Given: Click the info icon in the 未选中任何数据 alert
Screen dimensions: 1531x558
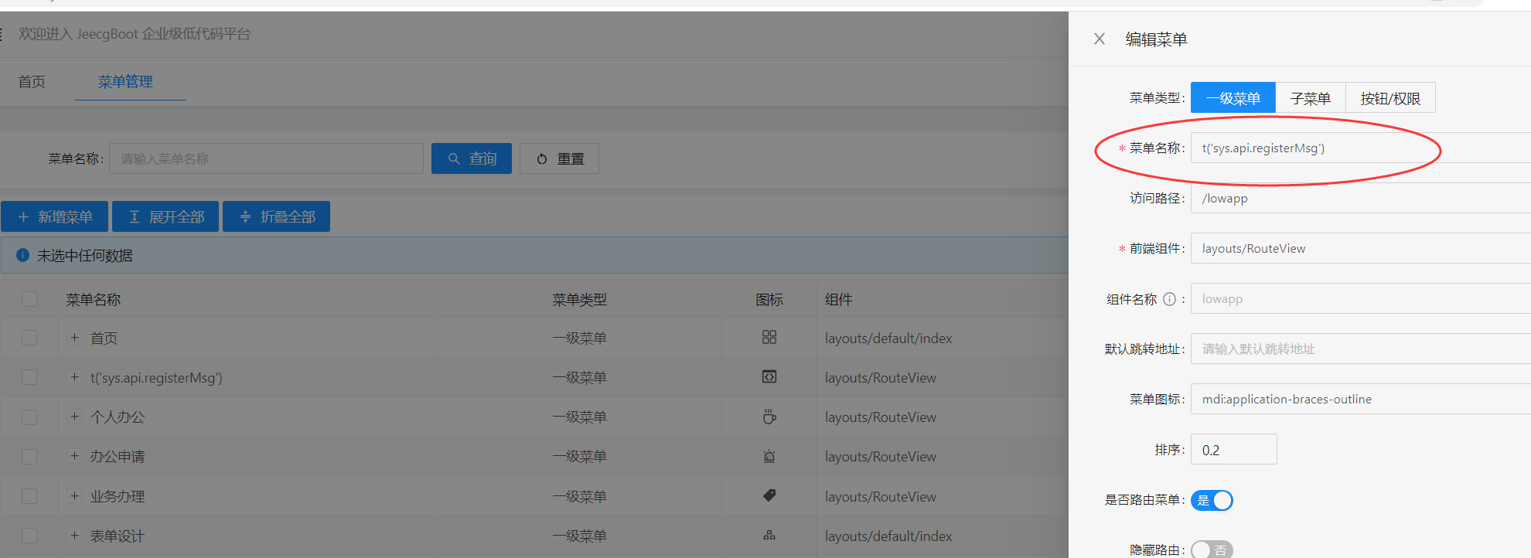Looking at the screenshot, I should [x=22, y=255].
